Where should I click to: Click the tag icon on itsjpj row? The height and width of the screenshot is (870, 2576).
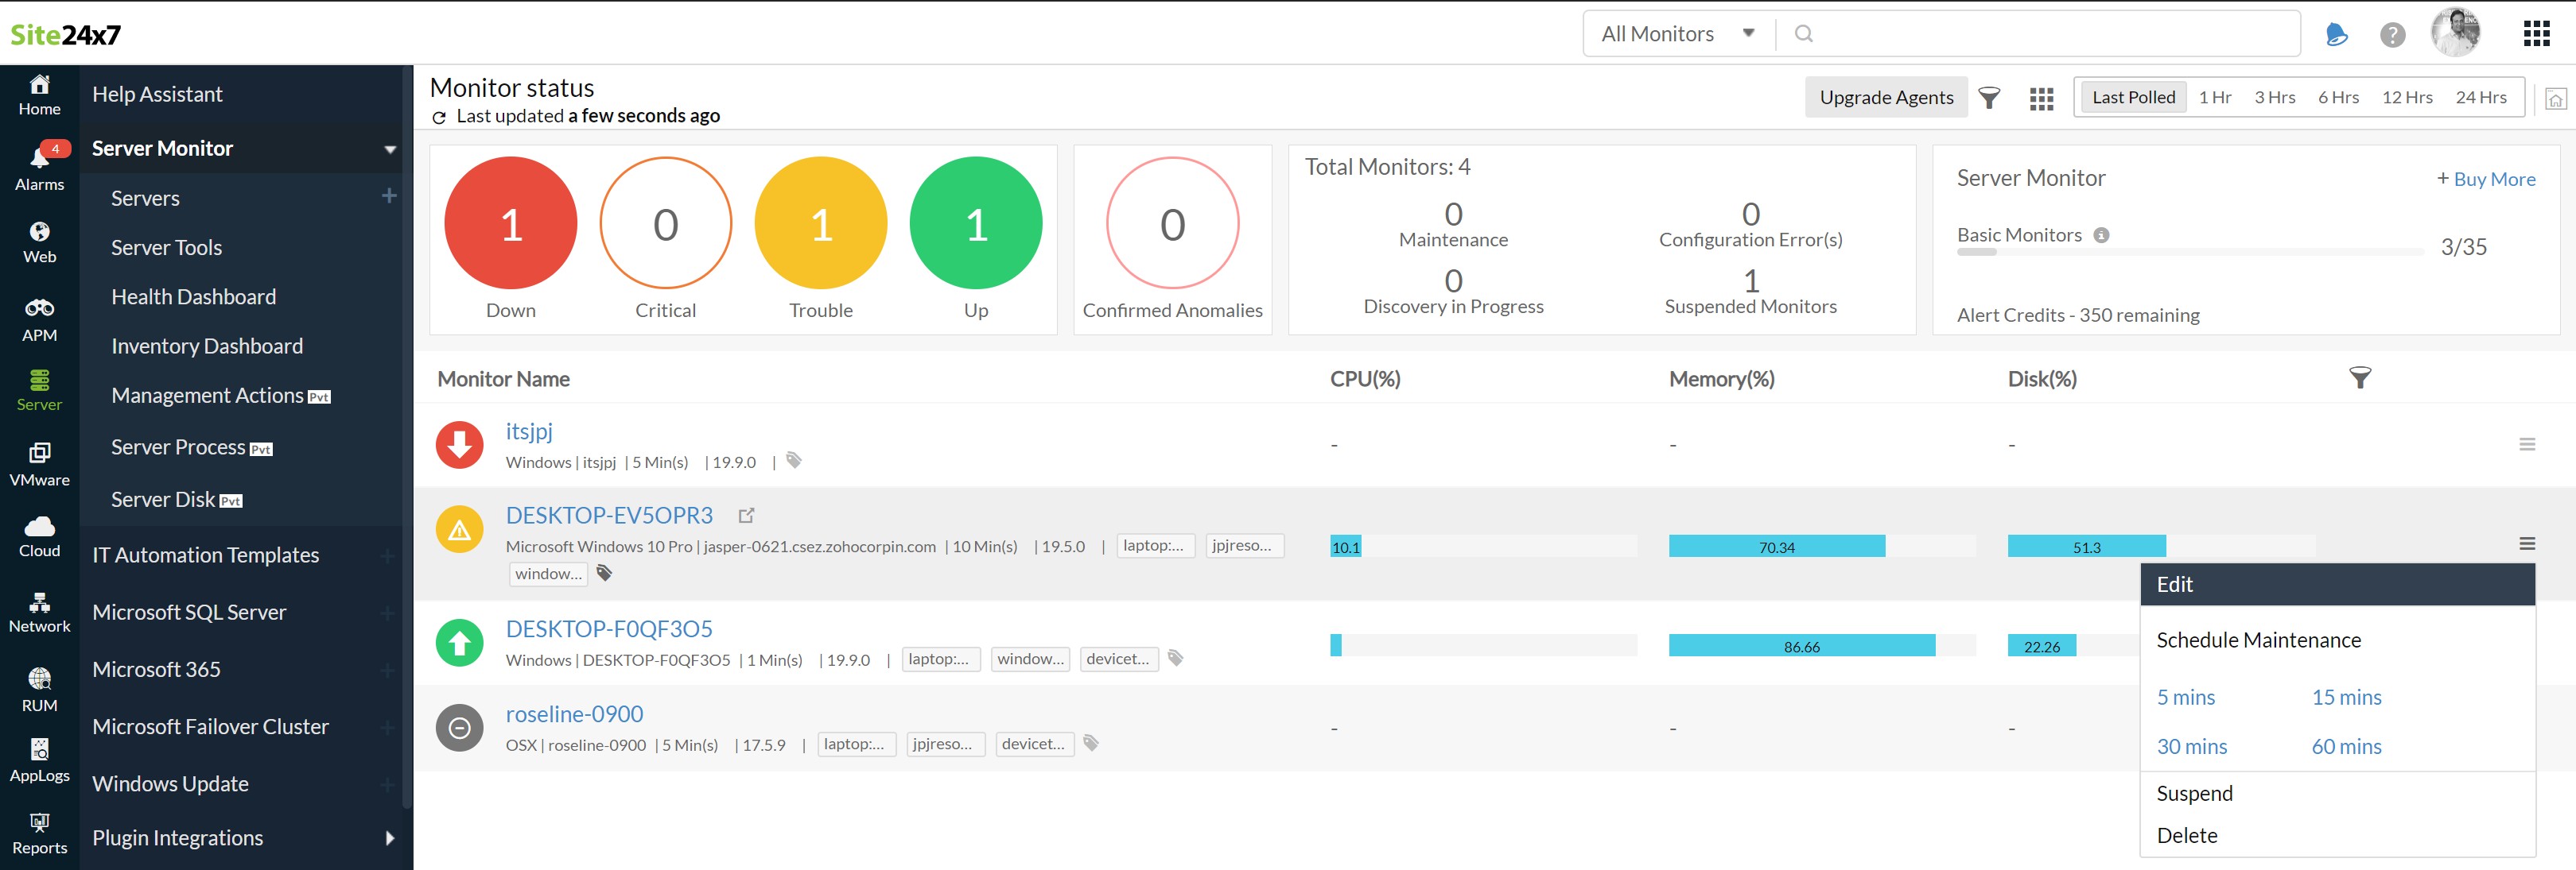click(x=794, y=461)
